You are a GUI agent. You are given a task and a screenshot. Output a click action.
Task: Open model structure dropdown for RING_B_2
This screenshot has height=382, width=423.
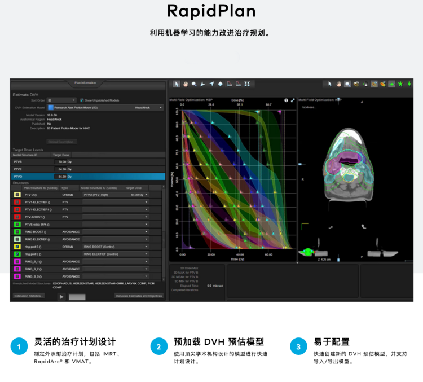pyautogui.click(x=116, y=269)
